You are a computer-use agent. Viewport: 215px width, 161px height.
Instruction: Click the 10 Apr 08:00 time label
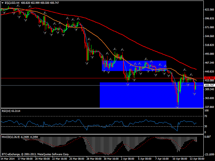point(180,159)
